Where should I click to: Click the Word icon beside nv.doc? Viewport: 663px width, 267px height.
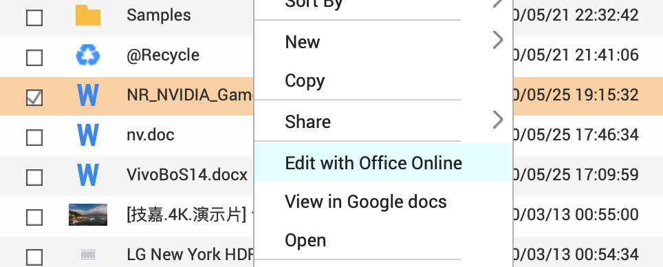(88, 135)
